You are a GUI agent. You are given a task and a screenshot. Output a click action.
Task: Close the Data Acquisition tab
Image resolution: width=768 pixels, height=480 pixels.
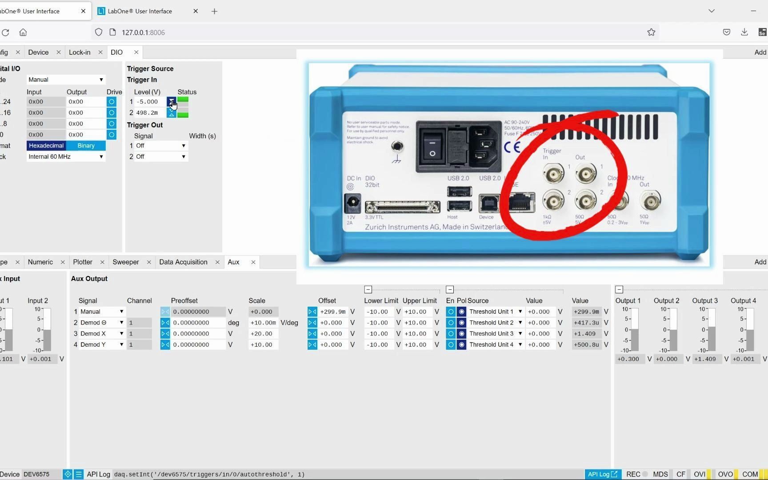coord(217,262)
